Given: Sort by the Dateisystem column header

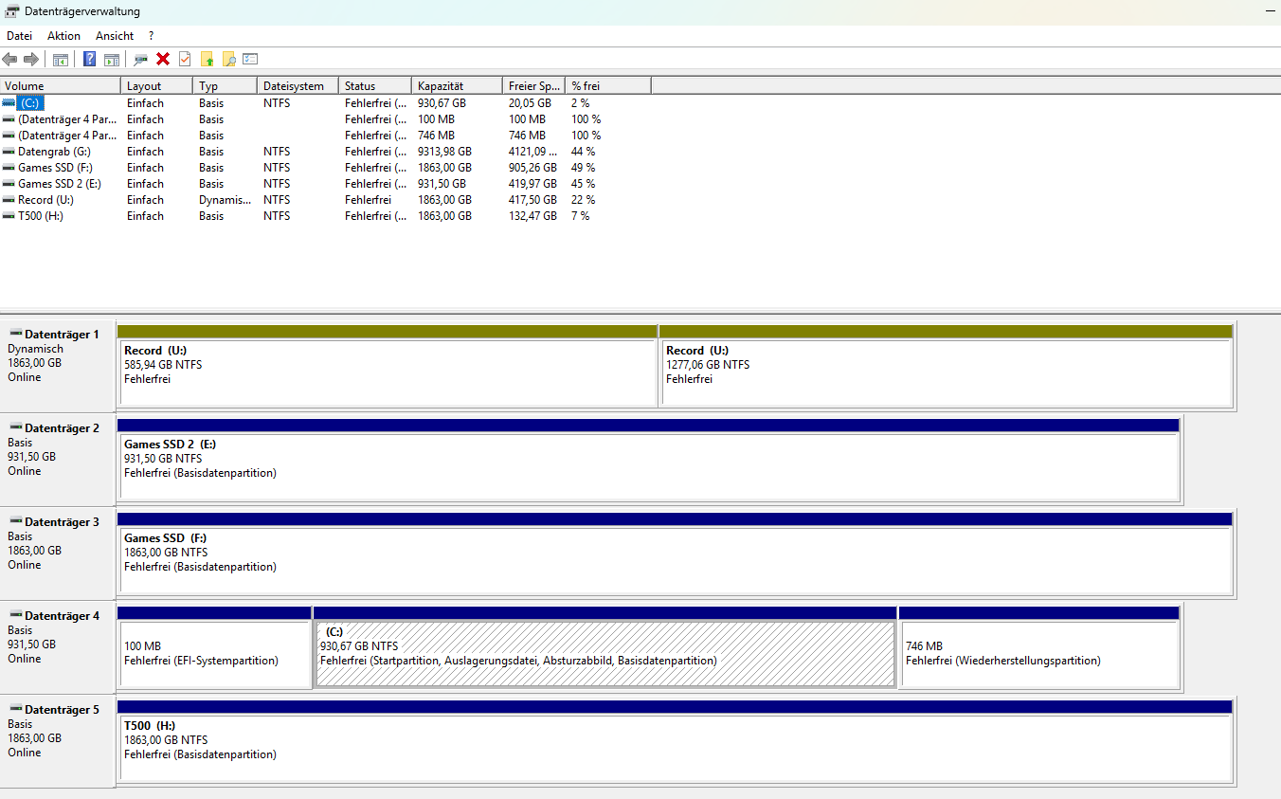Looking at the screenshot, I should point(298,86).
